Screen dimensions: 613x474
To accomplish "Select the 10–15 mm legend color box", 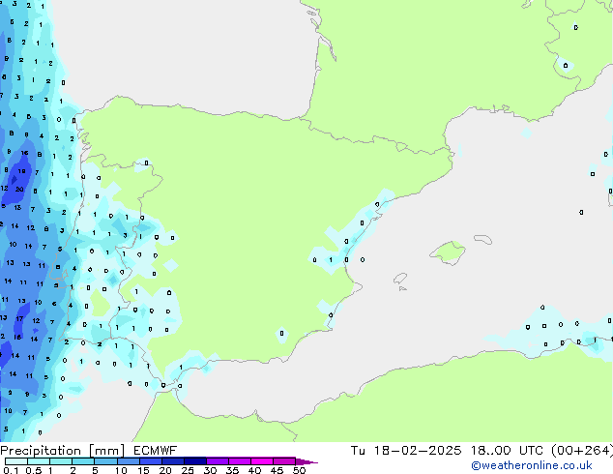I will 128,461.
